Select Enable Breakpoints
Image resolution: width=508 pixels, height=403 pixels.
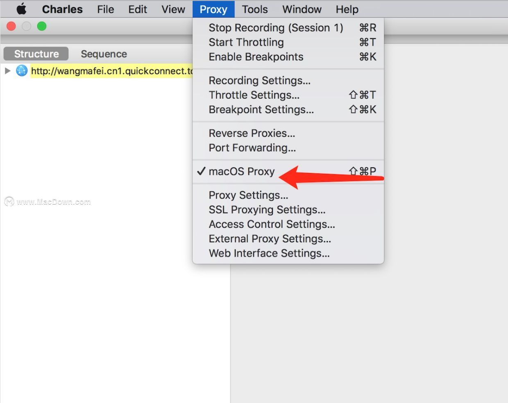point(288,57)
